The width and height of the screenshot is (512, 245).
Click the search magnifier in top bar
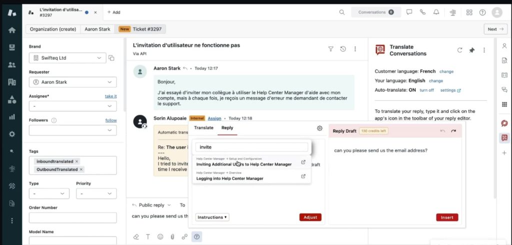[x=342, y=12]
